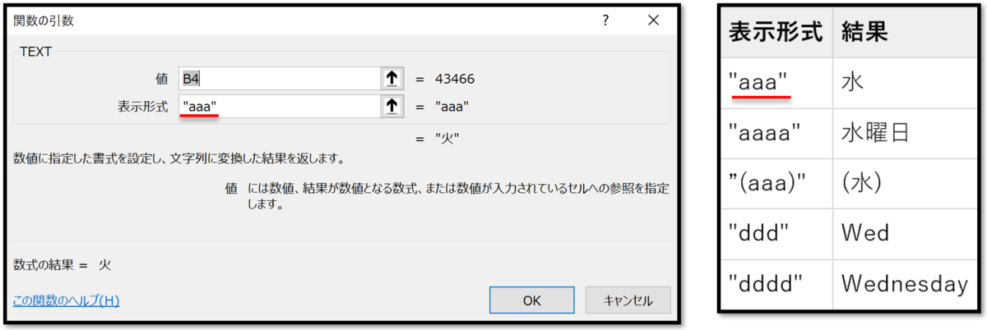The width and height of the screenshot is (987, 330).
Task: Click the Wed result cell
Action: (903, 233)
